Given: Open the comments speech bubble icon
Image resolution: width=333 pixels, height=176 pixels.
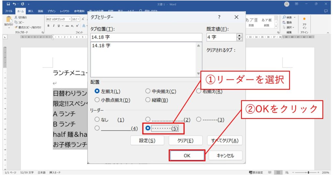Looking at the screenshot, I should coord(326,11).
